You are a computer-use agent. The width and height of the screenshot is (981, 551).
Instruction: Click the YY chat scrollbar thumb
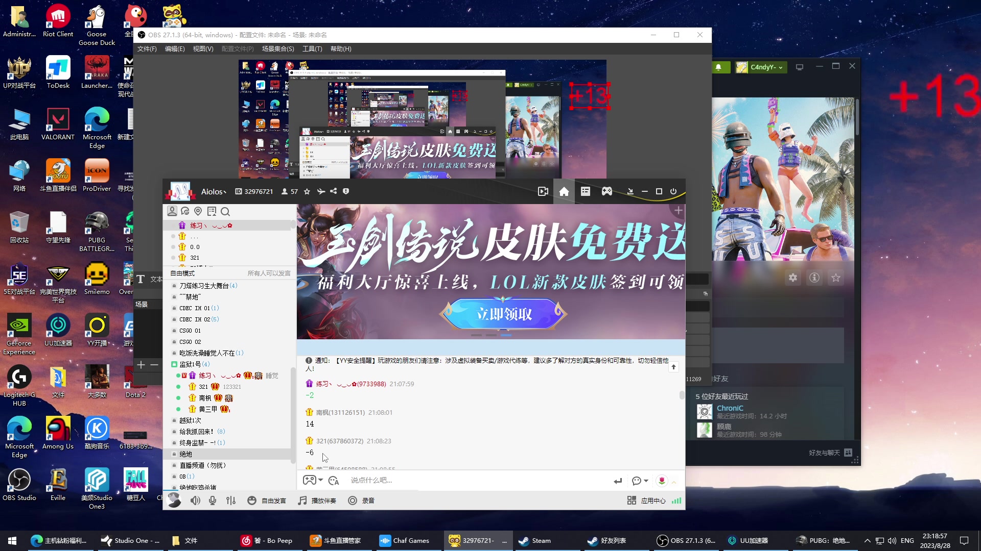point(682,395)
